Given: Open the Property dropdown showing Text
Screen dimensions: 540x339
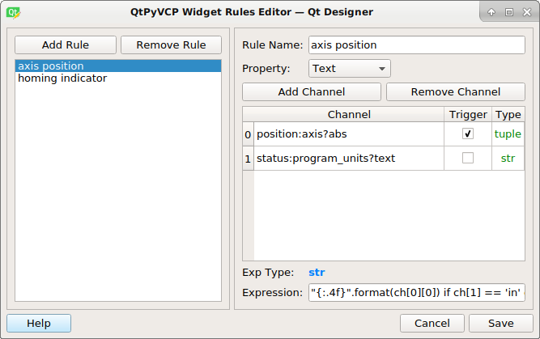Looking at the screenshot, I should click(x=350, y=68).
